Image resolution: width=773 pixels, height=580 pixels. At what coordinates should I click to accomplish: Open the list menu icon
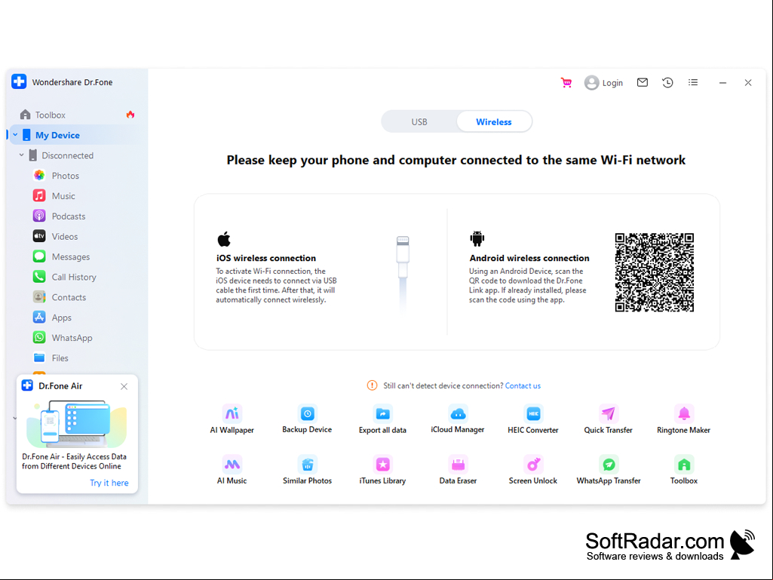(x=693, y=82)
